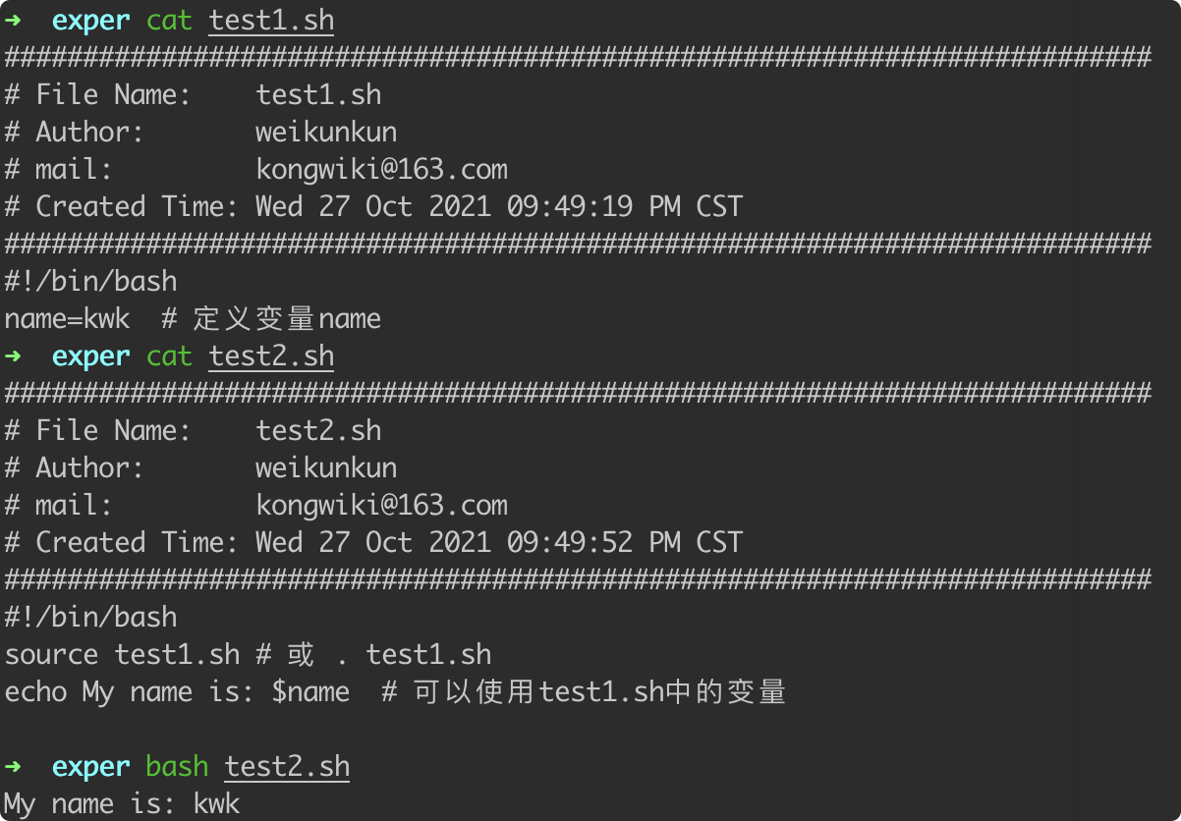
Task: Click the output line 'My name is: kwk'
Action: click(x=122, y=804)
